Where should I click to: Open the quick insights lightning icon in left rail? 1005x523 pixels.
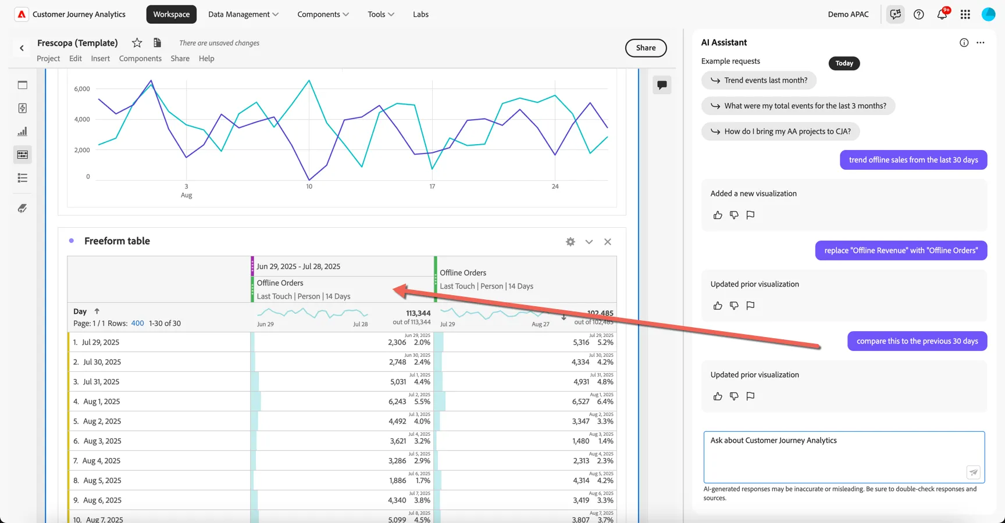(x=22, y=108)
